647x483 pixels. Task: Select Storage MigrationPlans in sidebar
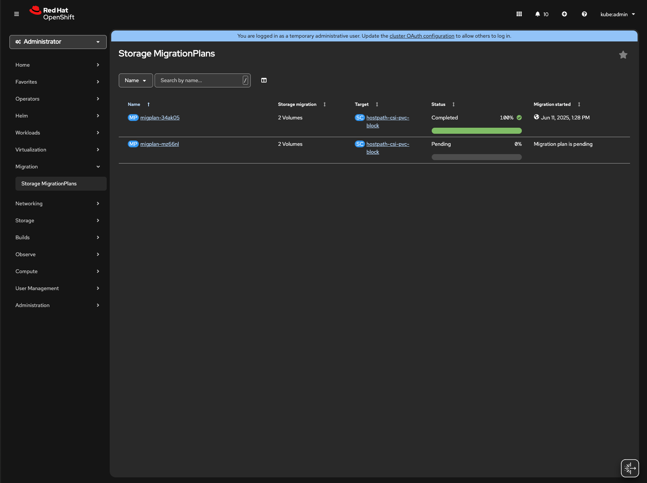(49, 183)
